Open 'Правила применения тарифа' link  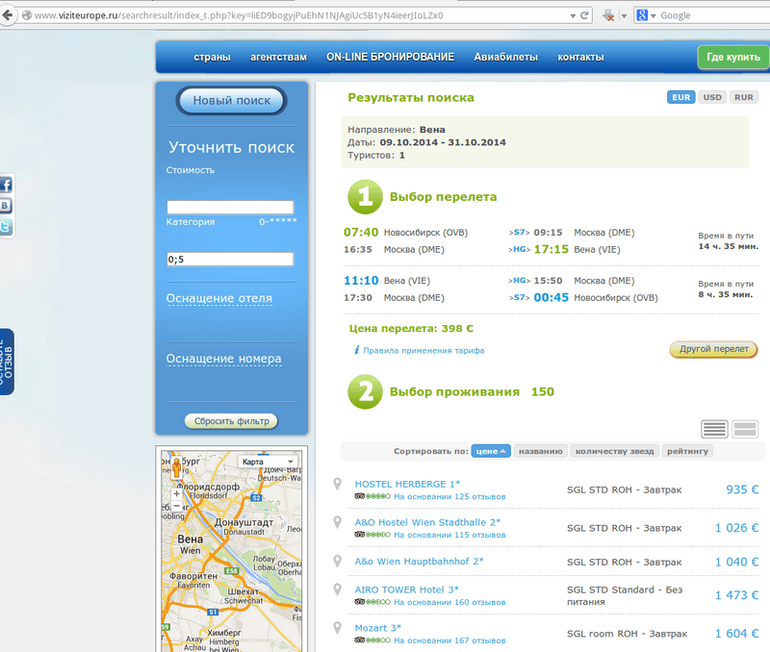pyautogui.click(x=423, y=350)
